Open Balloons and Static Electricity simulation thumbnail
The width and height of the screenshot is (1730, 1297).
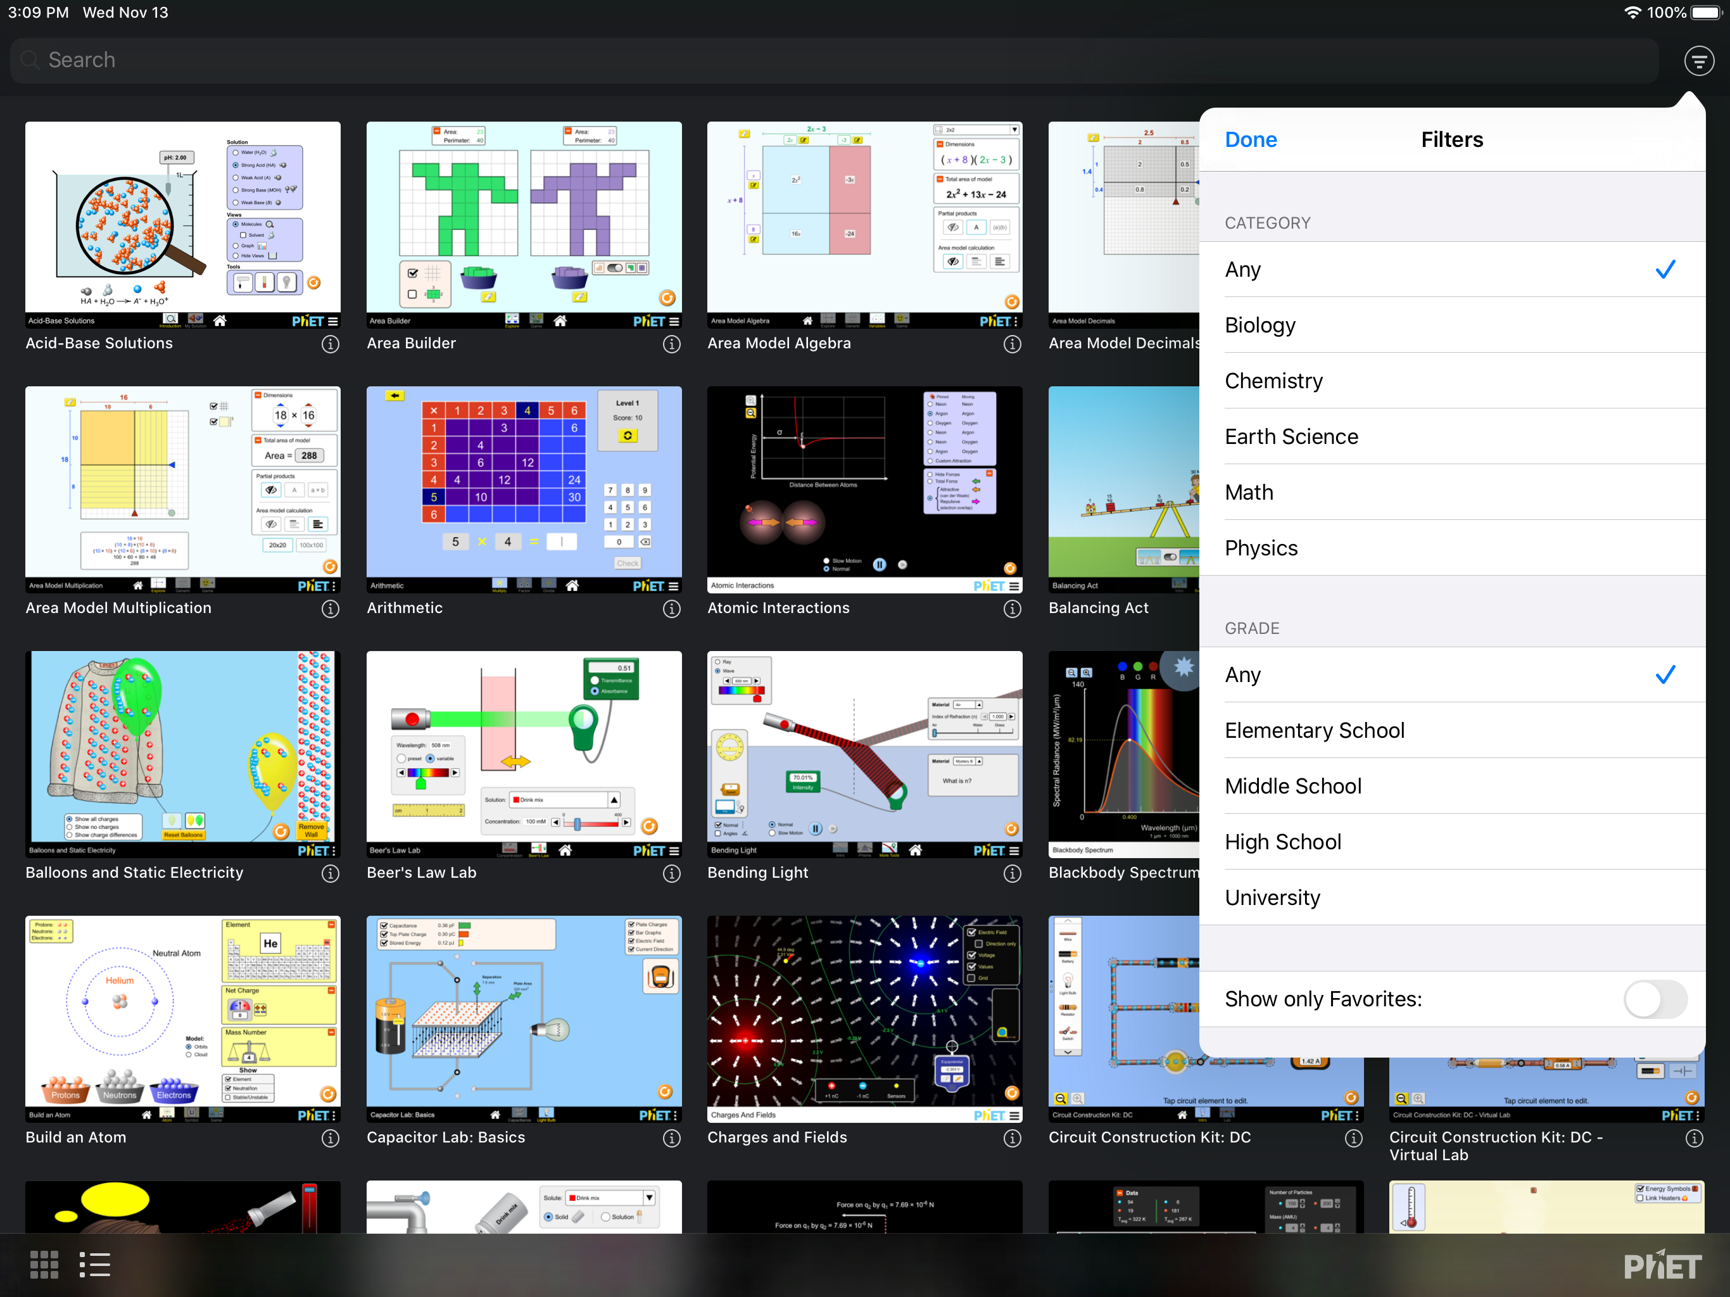pos(182,754)
